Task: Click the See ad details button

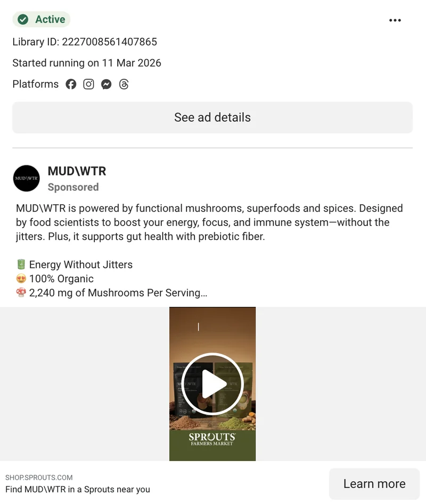Action: click(x=212, y=117)
